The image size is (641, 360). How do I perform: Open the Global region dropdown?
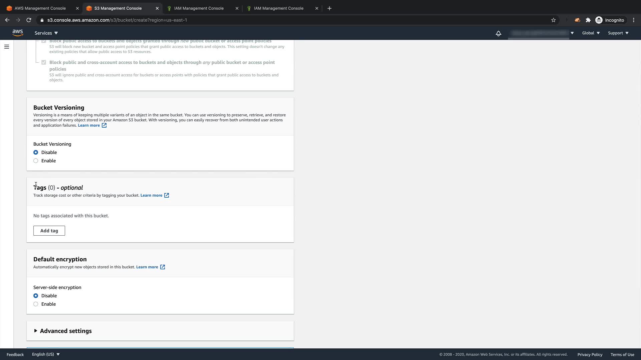pyautogui.click(x=591, y=33)
